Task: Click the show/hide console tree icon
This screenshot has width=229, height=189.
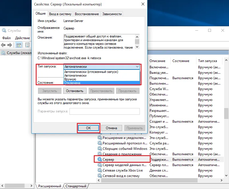Action: tap(19, 45)
